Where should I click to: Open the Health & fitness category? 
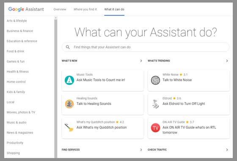tap(18, 72)
